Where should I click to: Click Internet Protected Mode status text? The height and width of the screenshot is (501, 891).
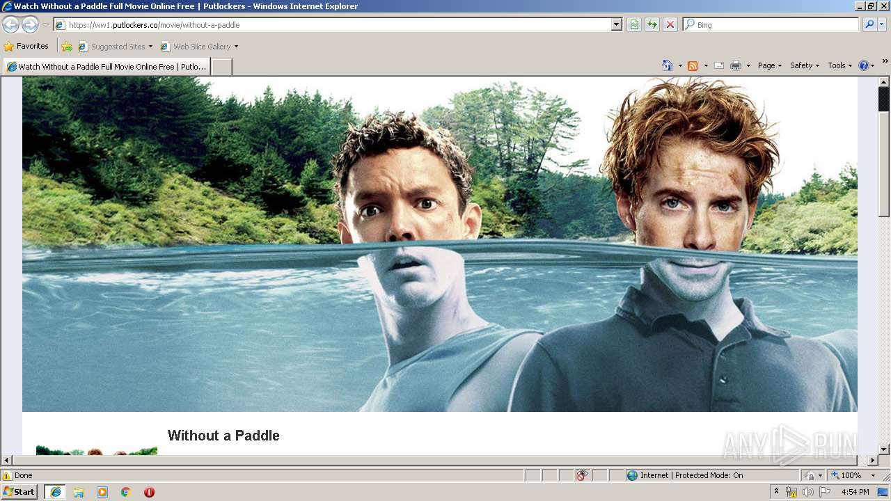coord(691,475)
